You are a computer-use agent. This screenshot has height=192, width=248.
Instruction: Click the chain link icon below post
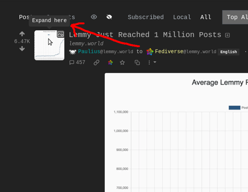coord(96,63)
